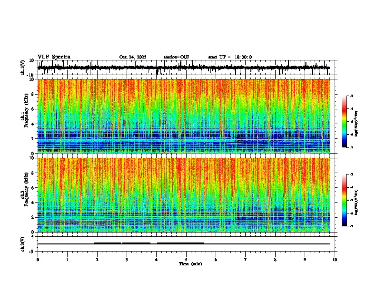The image size is (377, 291).
Task: Click the 'Time (min)' axis label
Action: 190,264
